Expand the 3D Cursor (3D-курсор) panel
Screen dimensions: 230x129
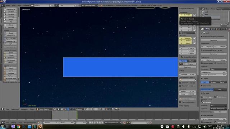coord(184,106)
